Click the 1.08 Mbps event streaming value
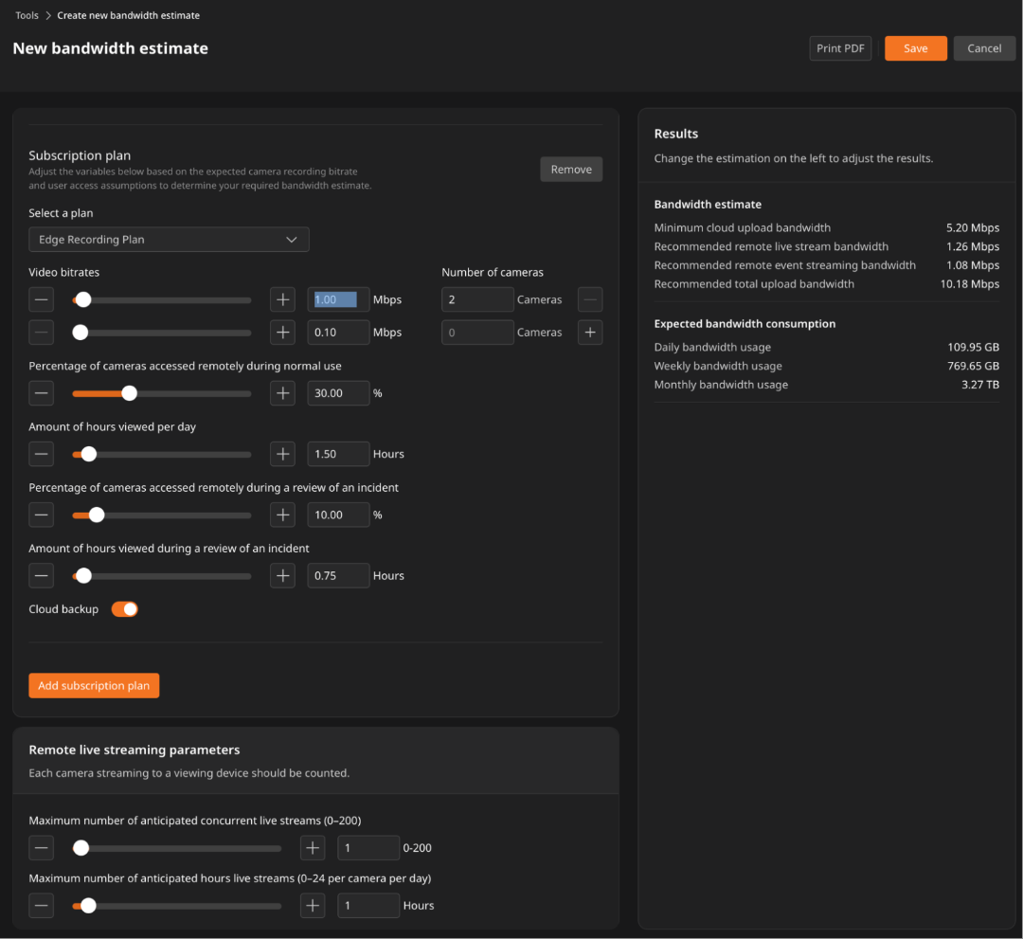Viewport: 1023px width, 939px height. 973,265
